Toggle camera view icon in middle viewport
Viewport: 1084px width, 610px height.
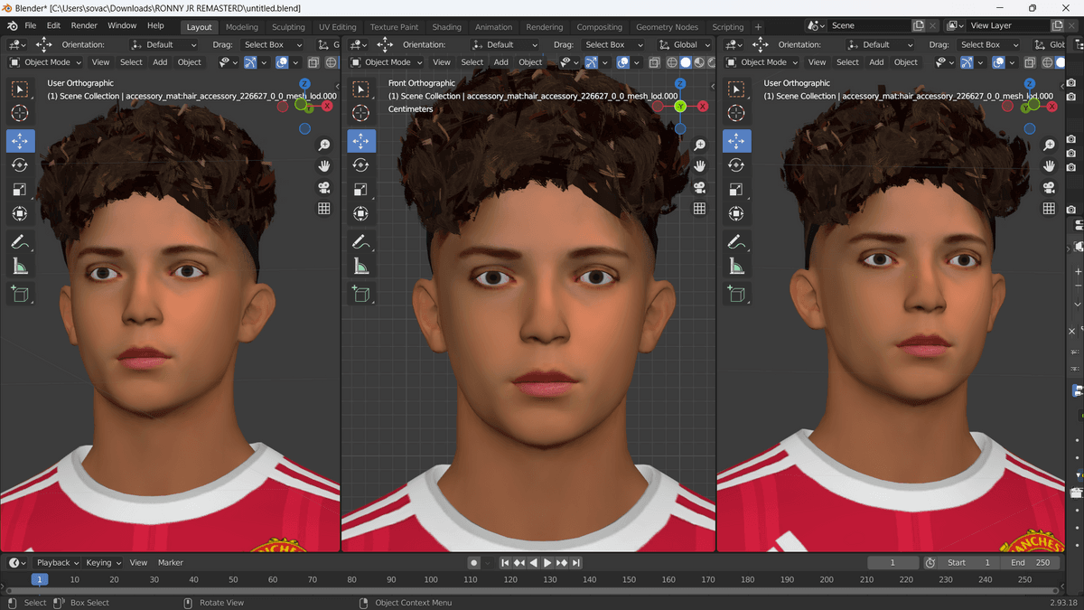tap(699, 188)
